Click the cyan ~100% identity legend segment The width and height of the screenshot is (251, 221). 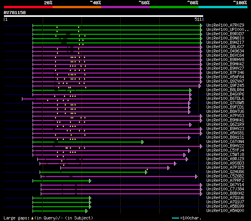point(223,7)
